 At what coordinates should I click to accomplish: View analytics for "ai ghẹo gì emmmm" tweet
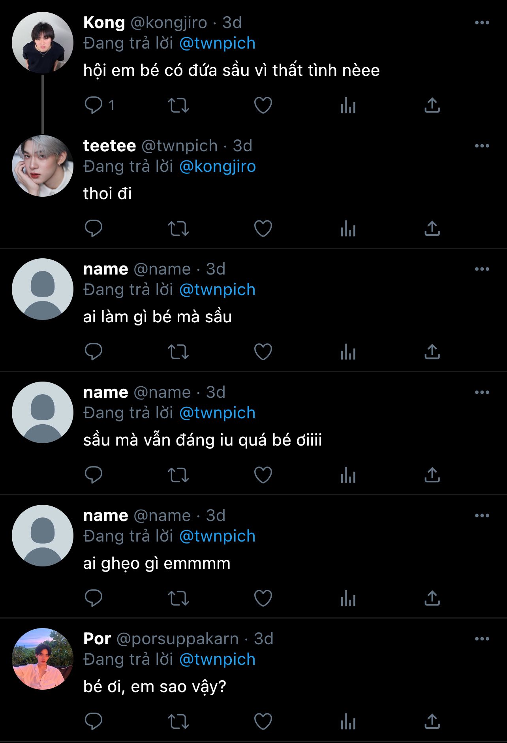click(x=348, y=598)
